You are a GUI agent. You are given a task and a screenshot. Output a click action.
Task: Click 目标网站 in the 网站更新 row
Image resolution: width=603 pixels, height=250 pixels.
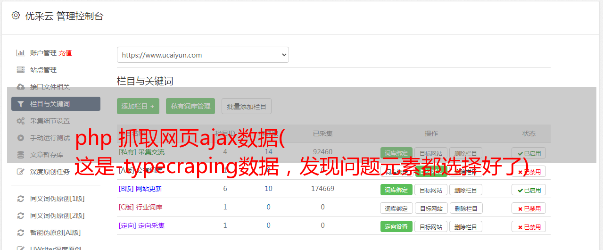click(431, 190)
